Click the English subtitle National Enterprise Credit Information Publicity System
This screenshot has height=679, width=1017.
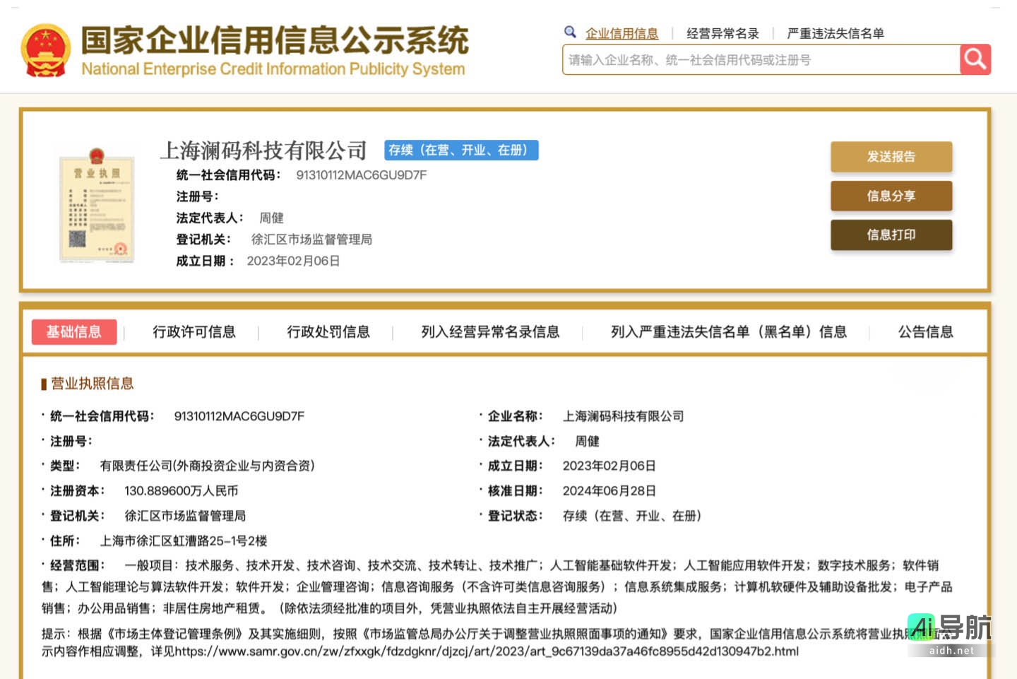pyautogui.click(x=273, y=69)
